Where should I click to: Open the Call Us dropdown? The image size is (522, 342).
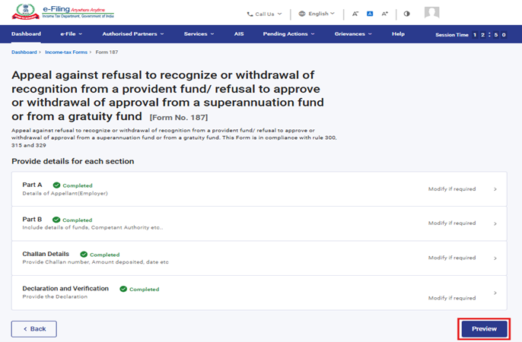(x=264, y=14)
